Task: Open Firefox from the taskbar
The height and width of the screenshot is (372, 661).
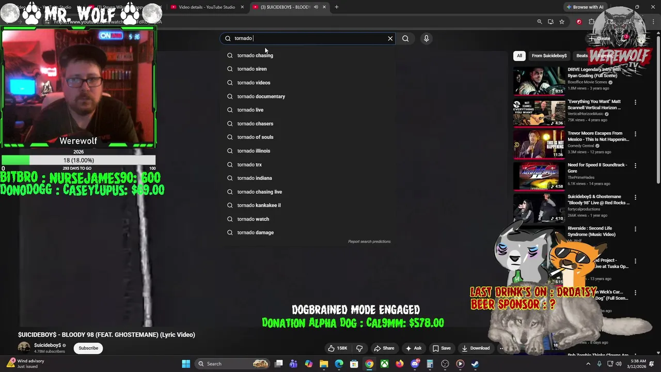Action: click(400, 364)
